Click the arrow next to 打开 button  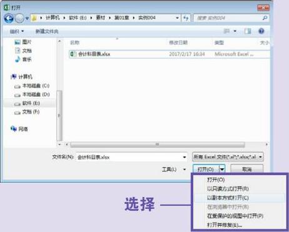[x=222, y=169]
